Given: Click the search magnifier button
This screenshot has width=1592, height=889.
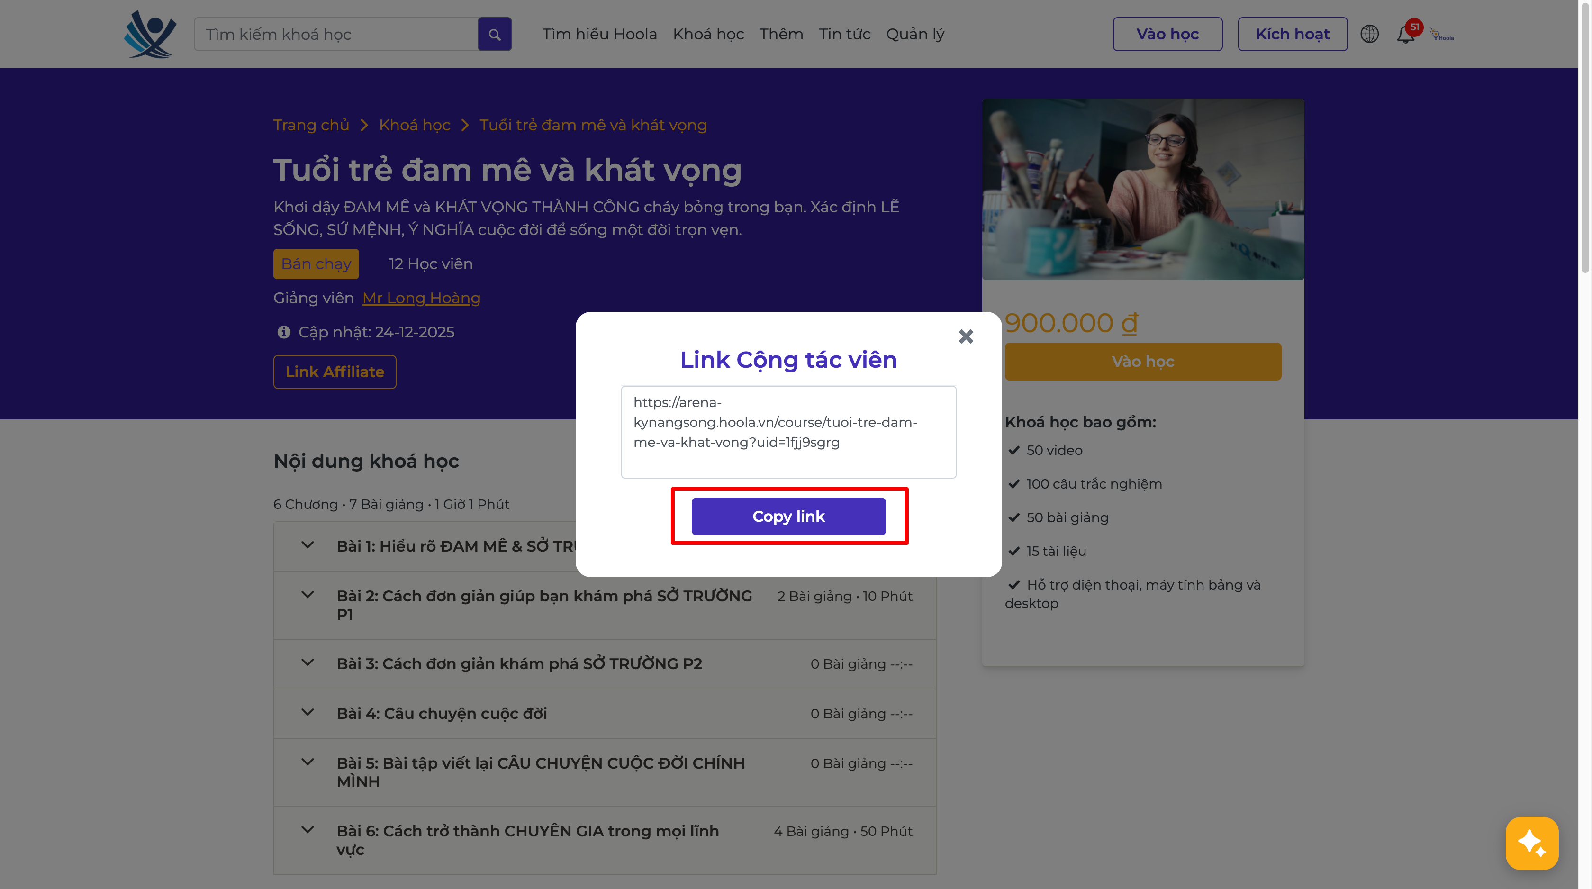Looking at the screenshot, I should pyautogui.click(x=494, y=34).
